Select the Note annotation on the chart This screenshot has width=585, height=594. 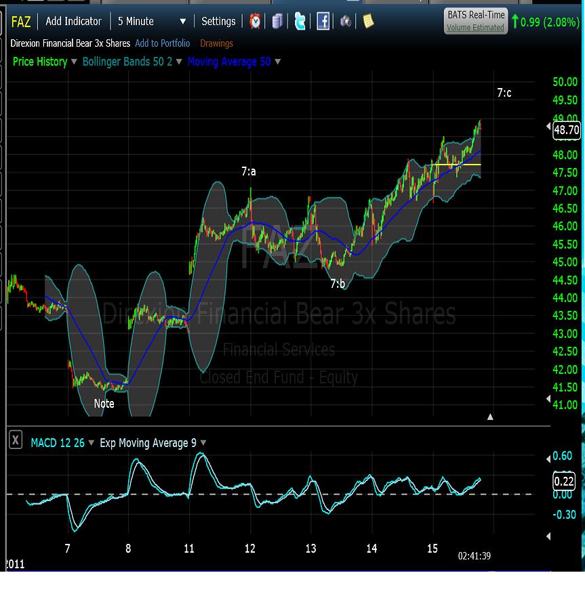click(x=104, y=404)
